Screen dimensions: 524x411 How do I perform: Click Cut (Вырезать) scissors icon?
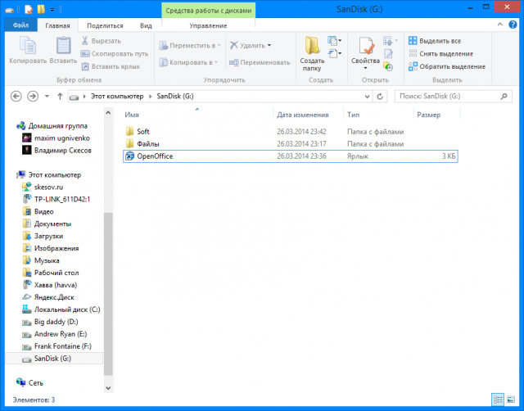tap(85, 41)
